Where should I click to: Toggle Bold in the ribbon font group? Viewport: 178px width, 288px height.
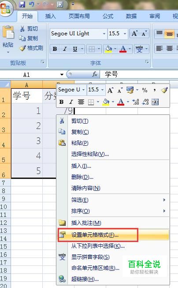tap(55, 49)
